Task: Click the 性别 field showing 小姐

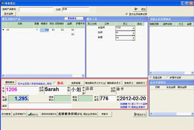Action: click(76, 90)
